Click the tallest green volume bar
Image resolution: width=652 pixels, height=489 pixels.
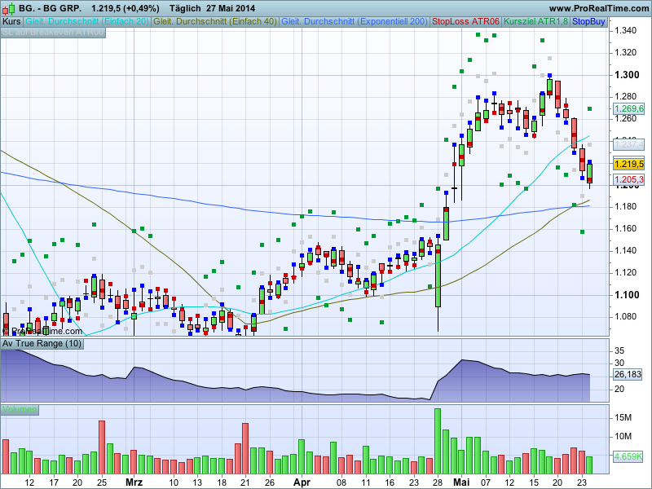coord(438,441)
